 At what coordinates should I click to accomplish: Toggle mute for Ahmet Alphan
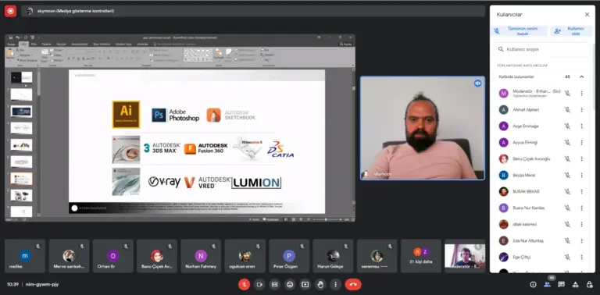[567, 110]
